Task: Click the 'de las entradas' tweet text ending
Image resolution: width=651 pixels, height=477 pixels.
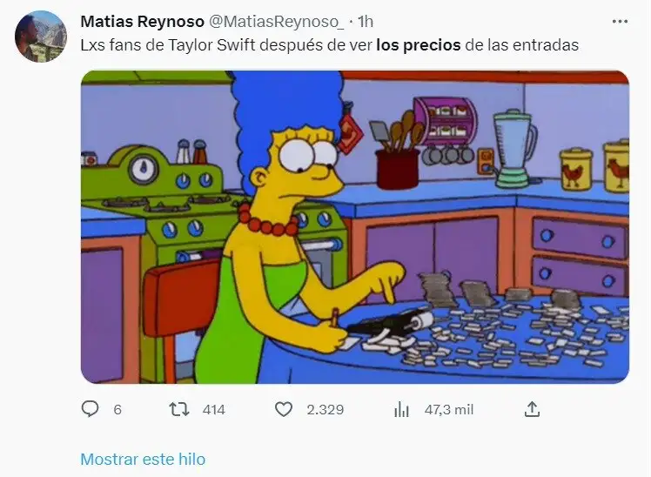Action: pos(522,45)
